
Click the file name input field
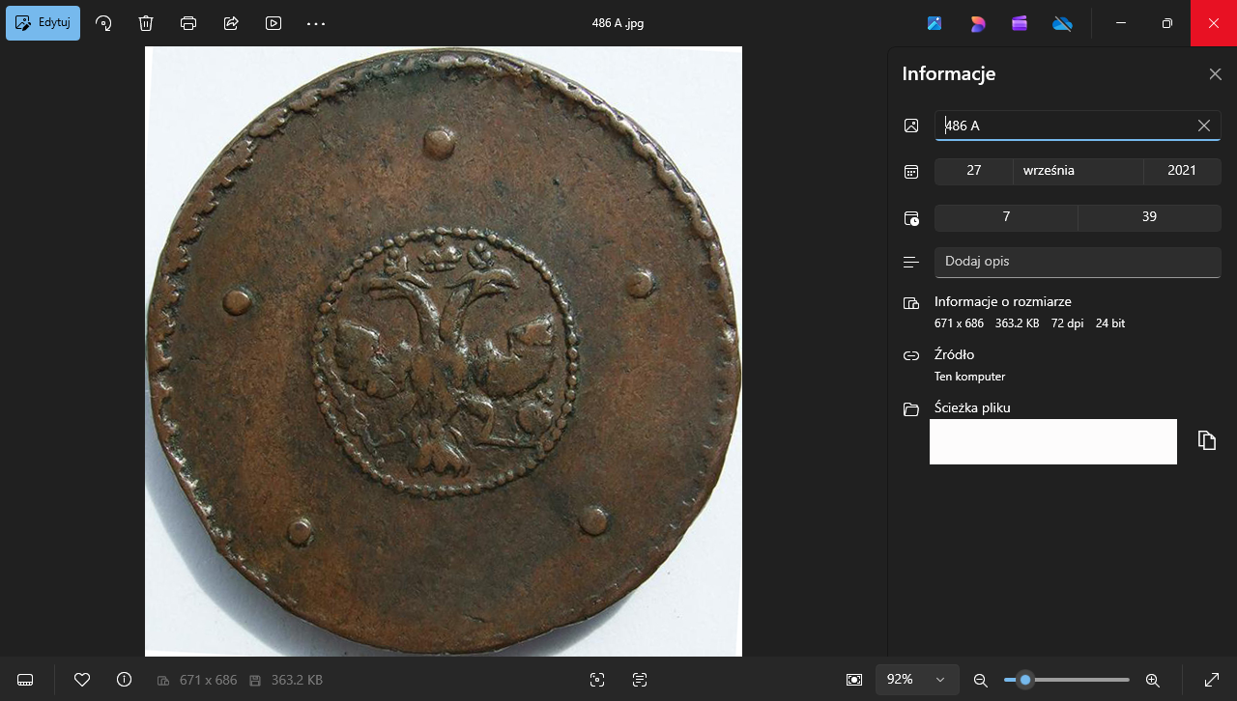coord(1063,126)
